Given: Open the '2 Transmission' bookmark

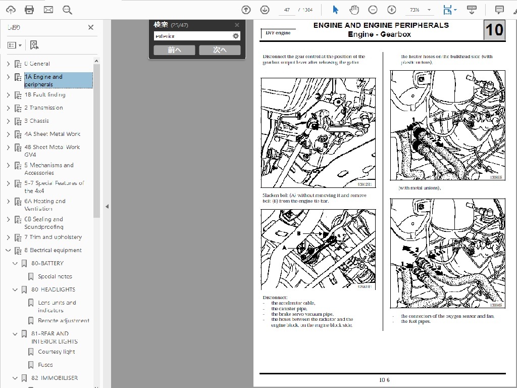Looking at the screenshot, I should tap(43, 108).
